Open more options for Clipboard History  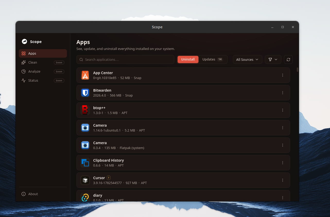click(x=283, y=163)
